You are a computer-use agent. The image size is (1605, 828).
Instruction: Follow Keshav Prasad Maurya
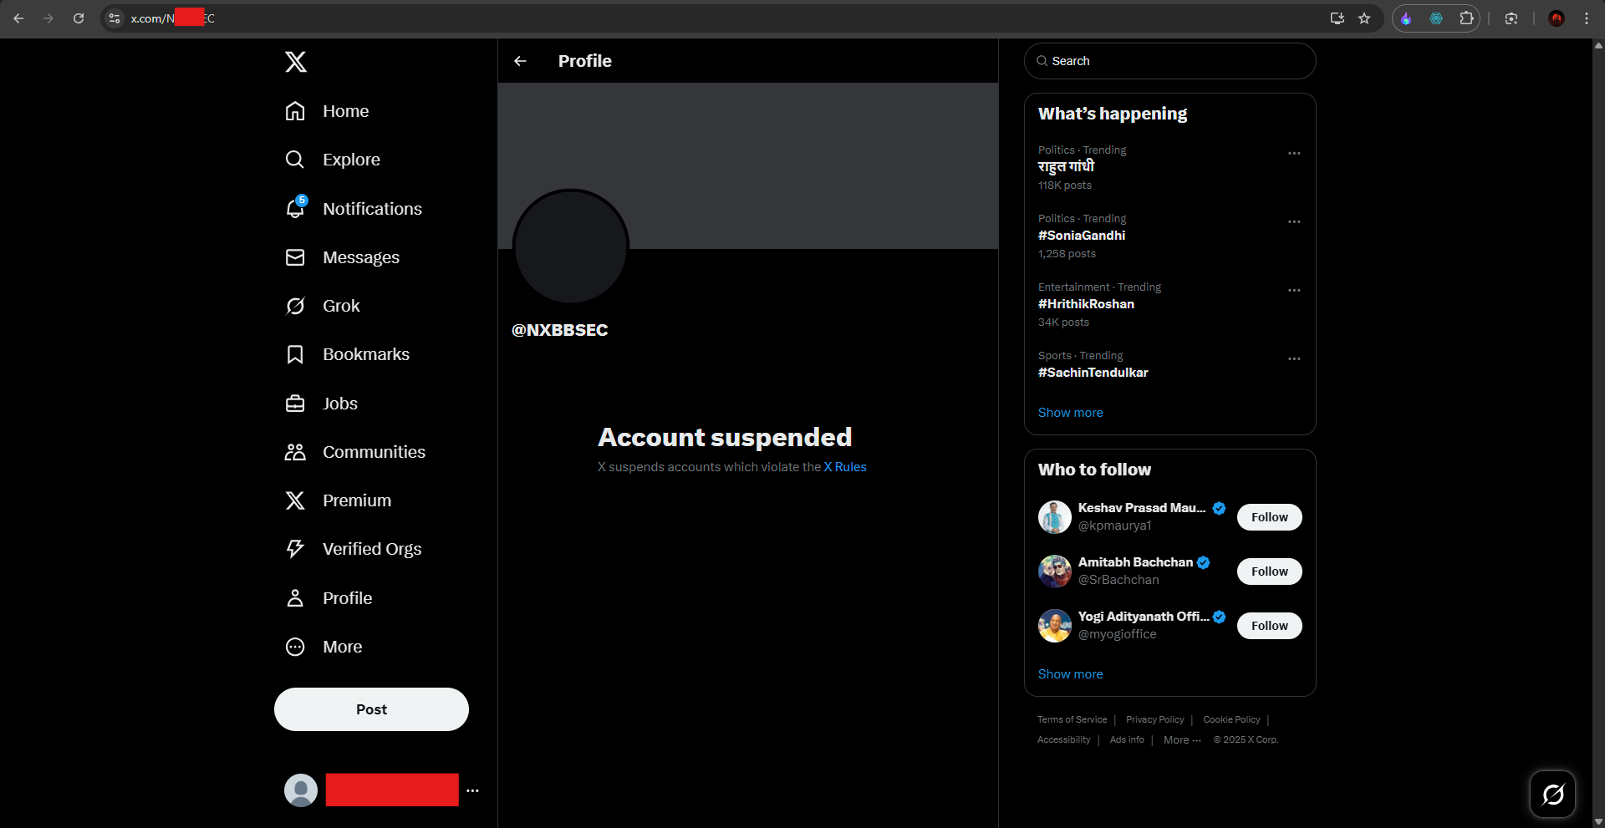pos(1269,517)
